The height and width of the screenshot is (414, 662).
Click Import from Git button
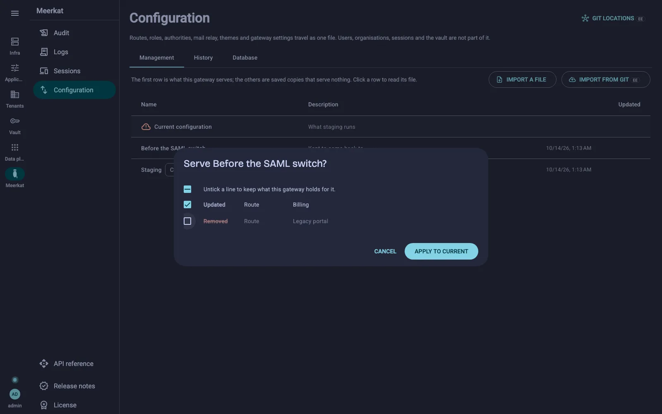pos(606,79)
